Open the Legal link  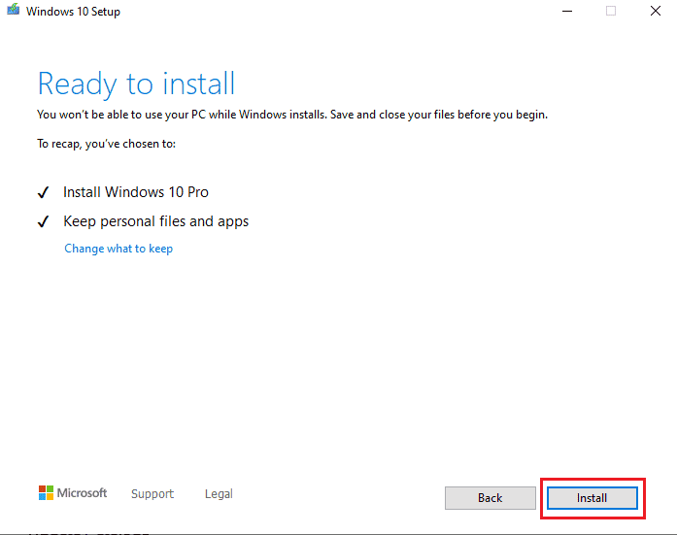point(219,493)
